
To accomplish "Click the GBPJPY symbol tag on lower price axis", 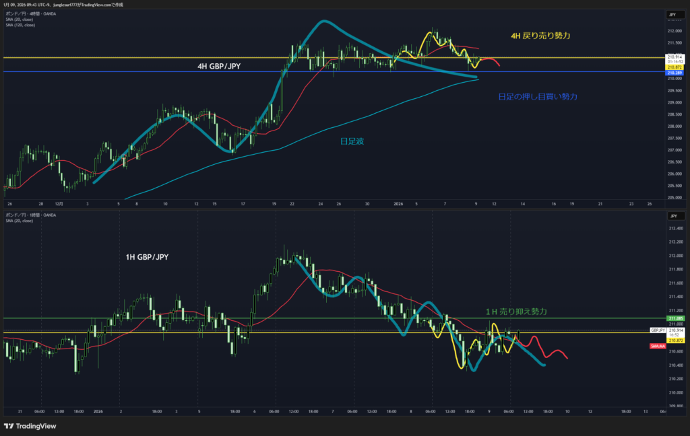I will [658, 330].
